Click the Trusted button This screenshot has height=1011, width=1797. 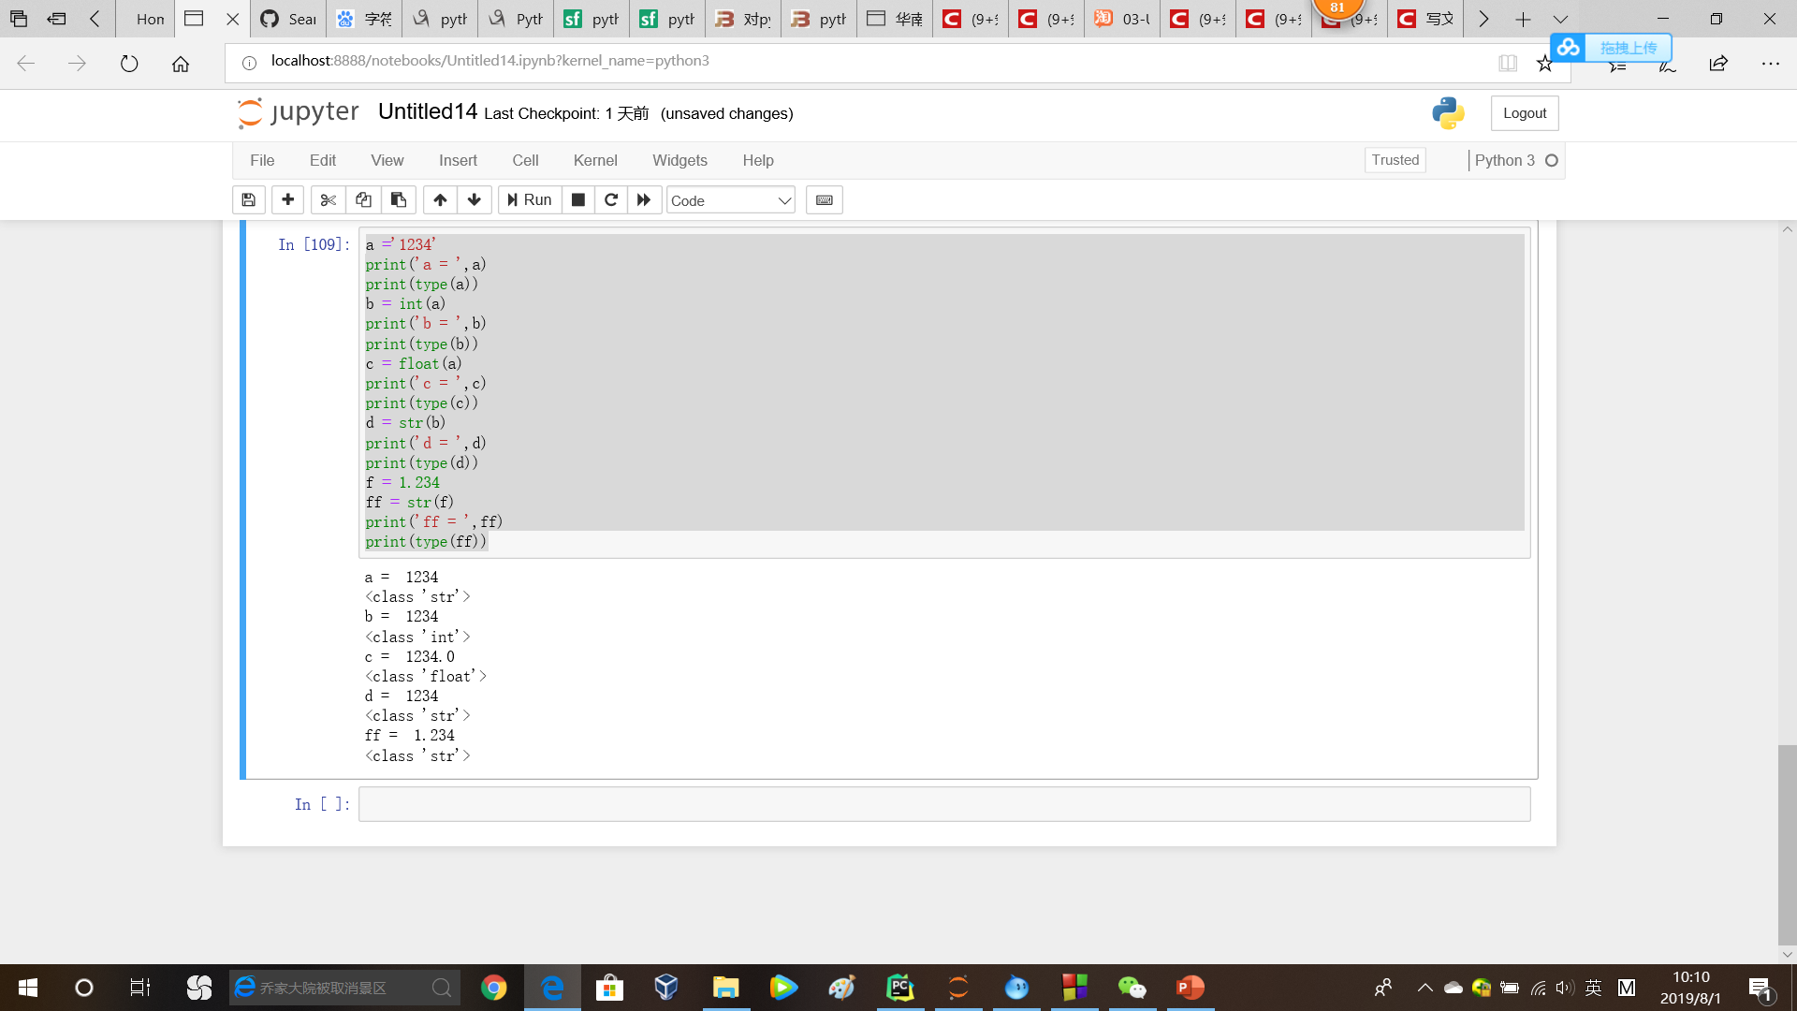tap(1395, 159)
